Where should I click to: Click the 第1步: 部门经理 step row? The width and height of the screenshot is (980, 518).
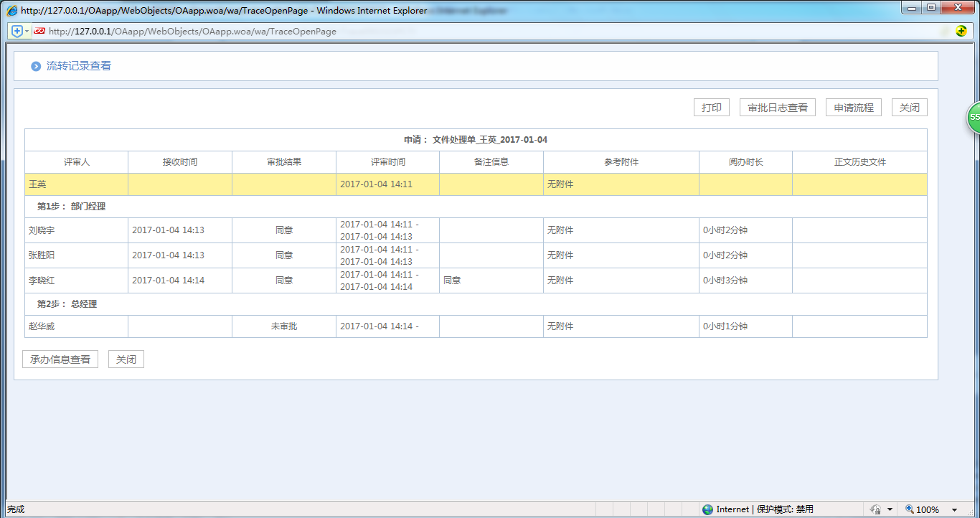(x=476, y=207)
